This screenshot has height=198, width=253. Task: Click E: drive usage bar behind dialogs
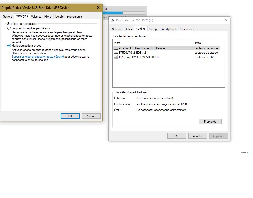click(124, 13)
